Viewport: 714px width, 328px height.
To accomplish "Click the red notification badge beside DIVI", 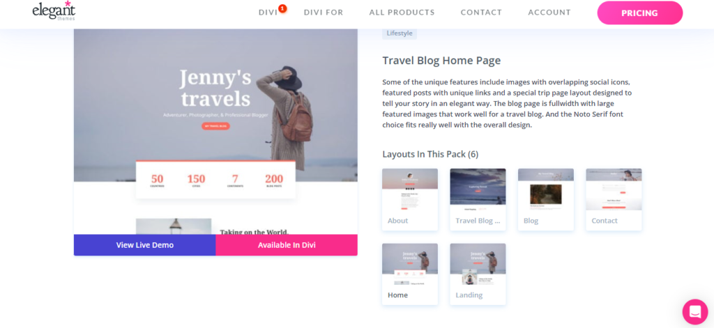I will [282, 8].
